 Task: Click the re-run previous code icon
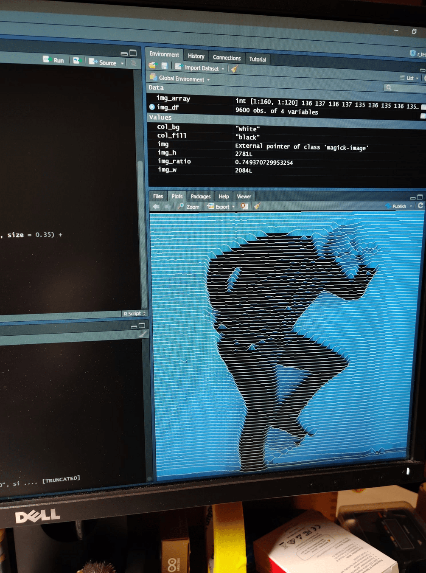pos(76,61)
